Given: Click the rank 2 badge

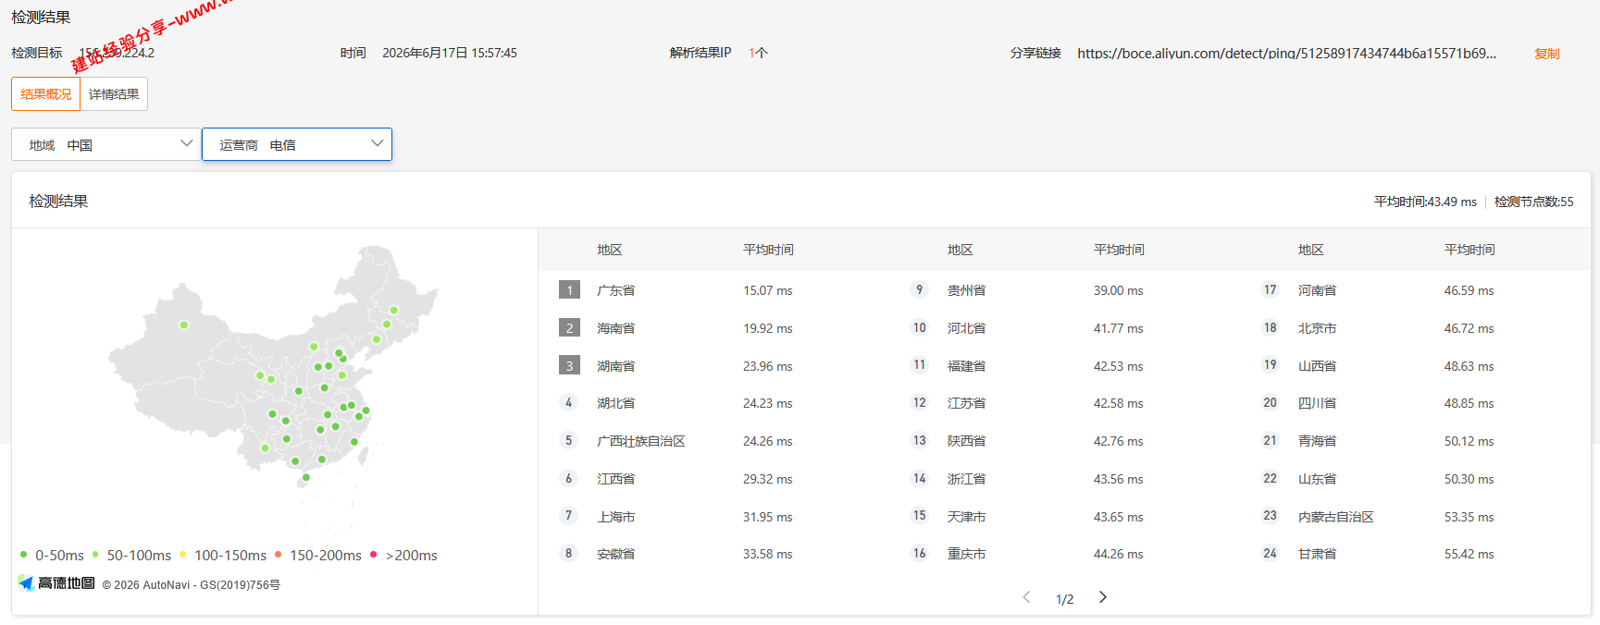Looking at the screenshot, I should pos(569,328).
